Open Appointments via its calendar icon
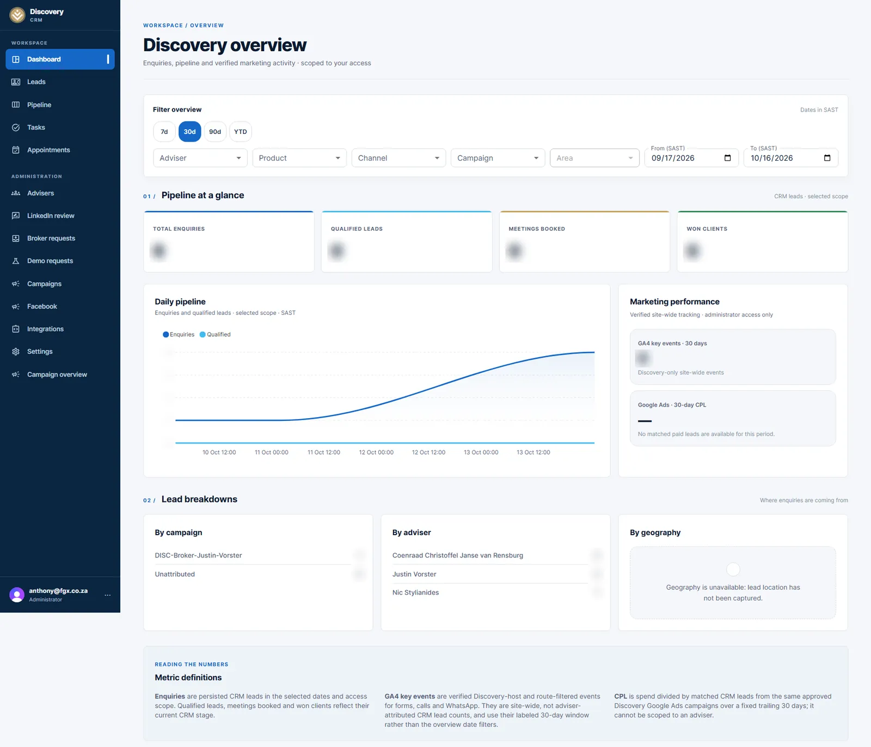 [16, 150]
